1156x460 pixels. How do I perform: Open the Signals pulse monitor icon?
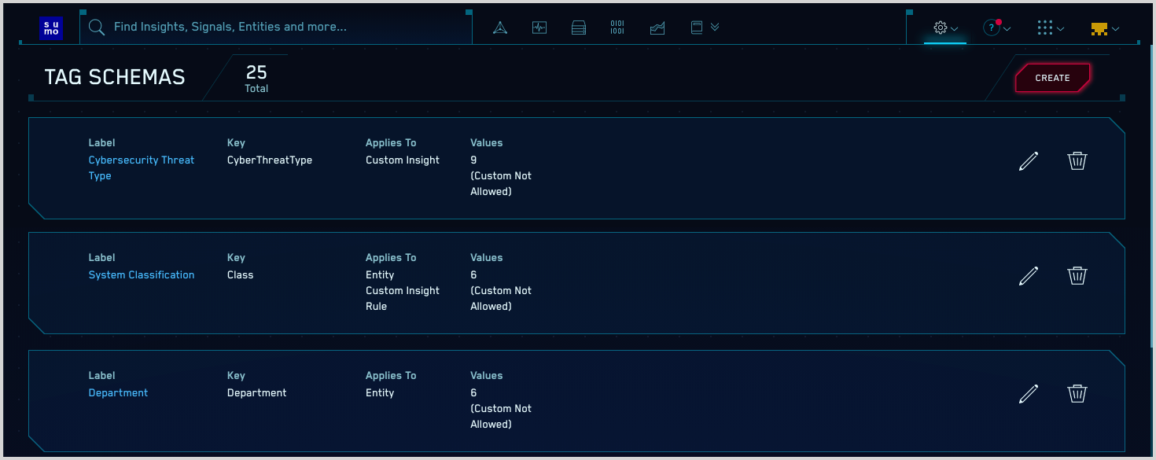pyautogui.click(x=539, y=28)
